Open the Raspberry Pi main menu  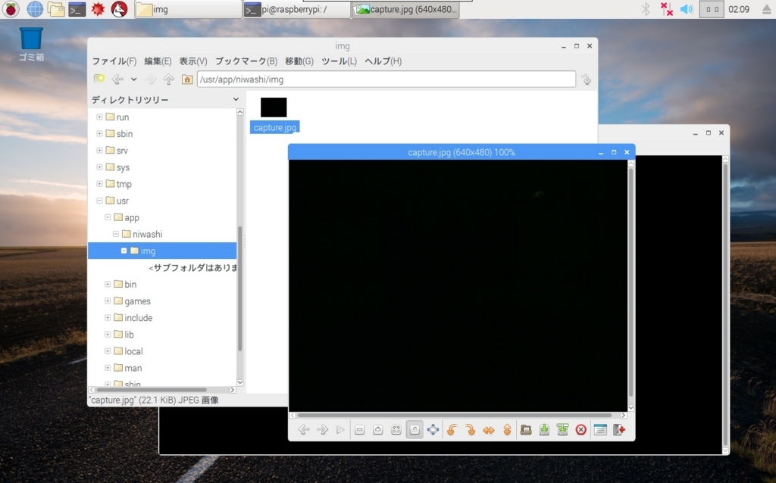click(x=11, y=9)
